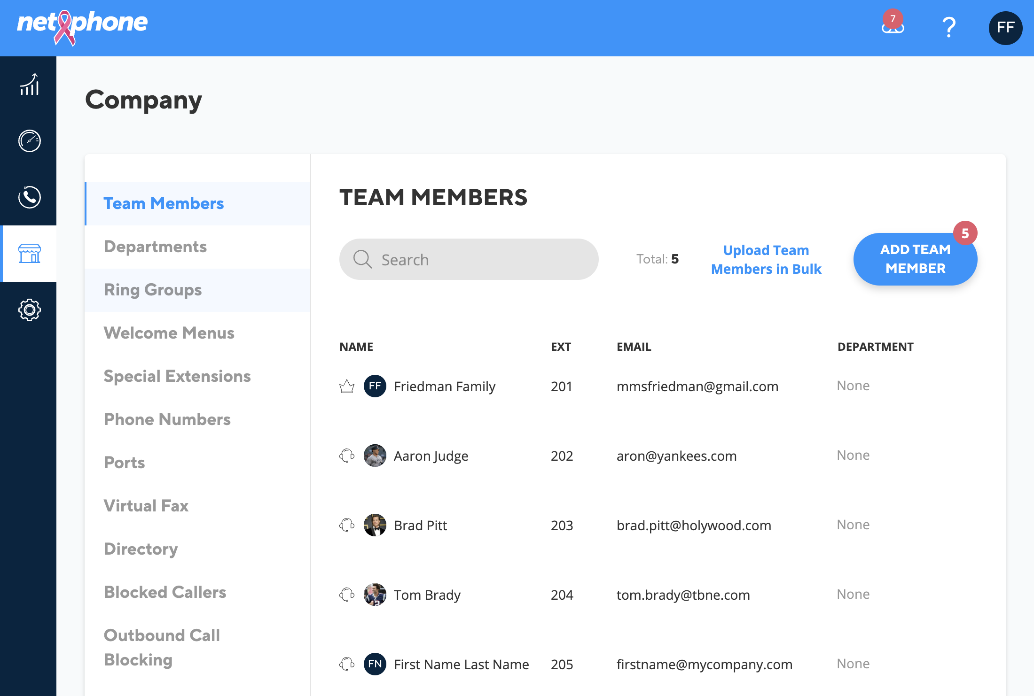Screen dimensions: 1034x696
Task: Sort by the NAME column header
Action: (x=356, y=347)
